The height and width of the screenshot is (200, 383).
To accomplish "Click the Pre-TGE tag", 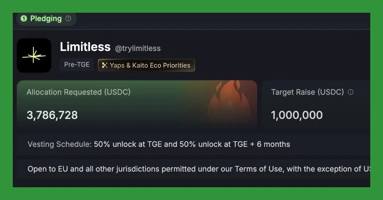I will pos(77,65).
